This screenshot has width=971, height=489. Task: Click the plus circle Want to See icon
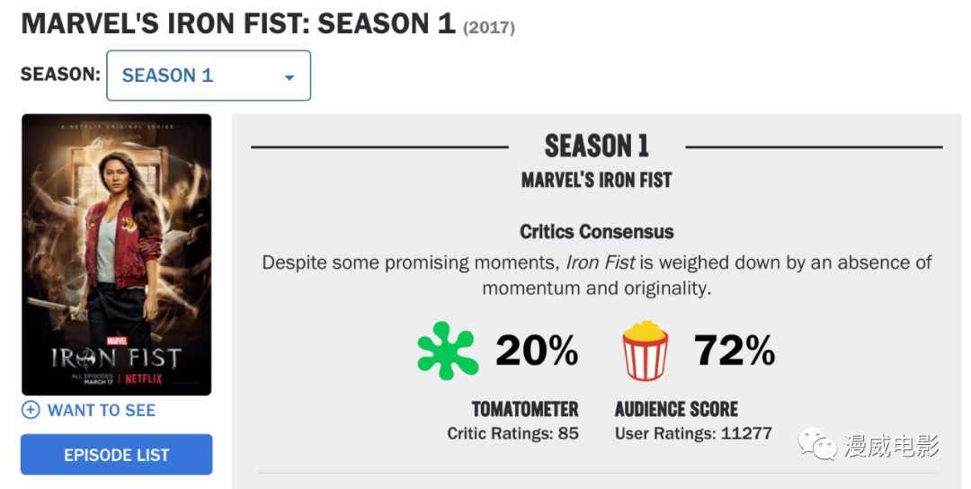(31, 410)
